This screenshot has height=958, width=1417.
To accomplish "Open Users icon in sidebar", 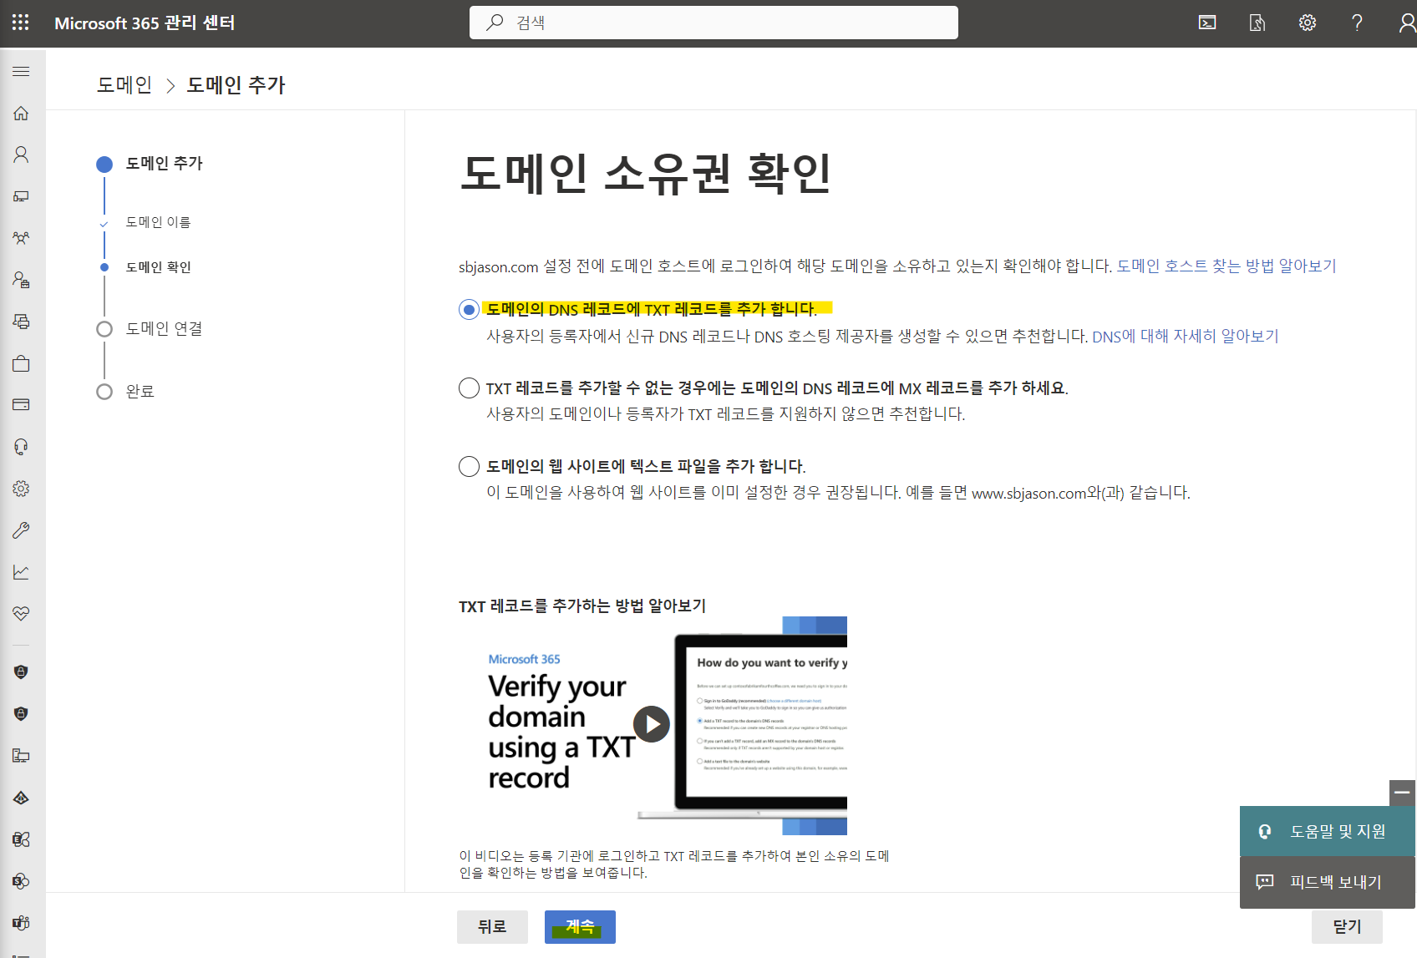I will click(21, 155).
